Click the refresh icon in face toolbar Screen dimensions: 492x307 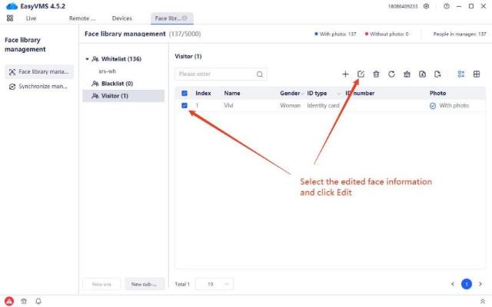[391, 74]
